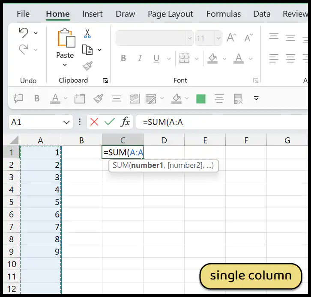
Task: Click the table pencil icon in quick toolbar
Action: [x=151, y=99]
